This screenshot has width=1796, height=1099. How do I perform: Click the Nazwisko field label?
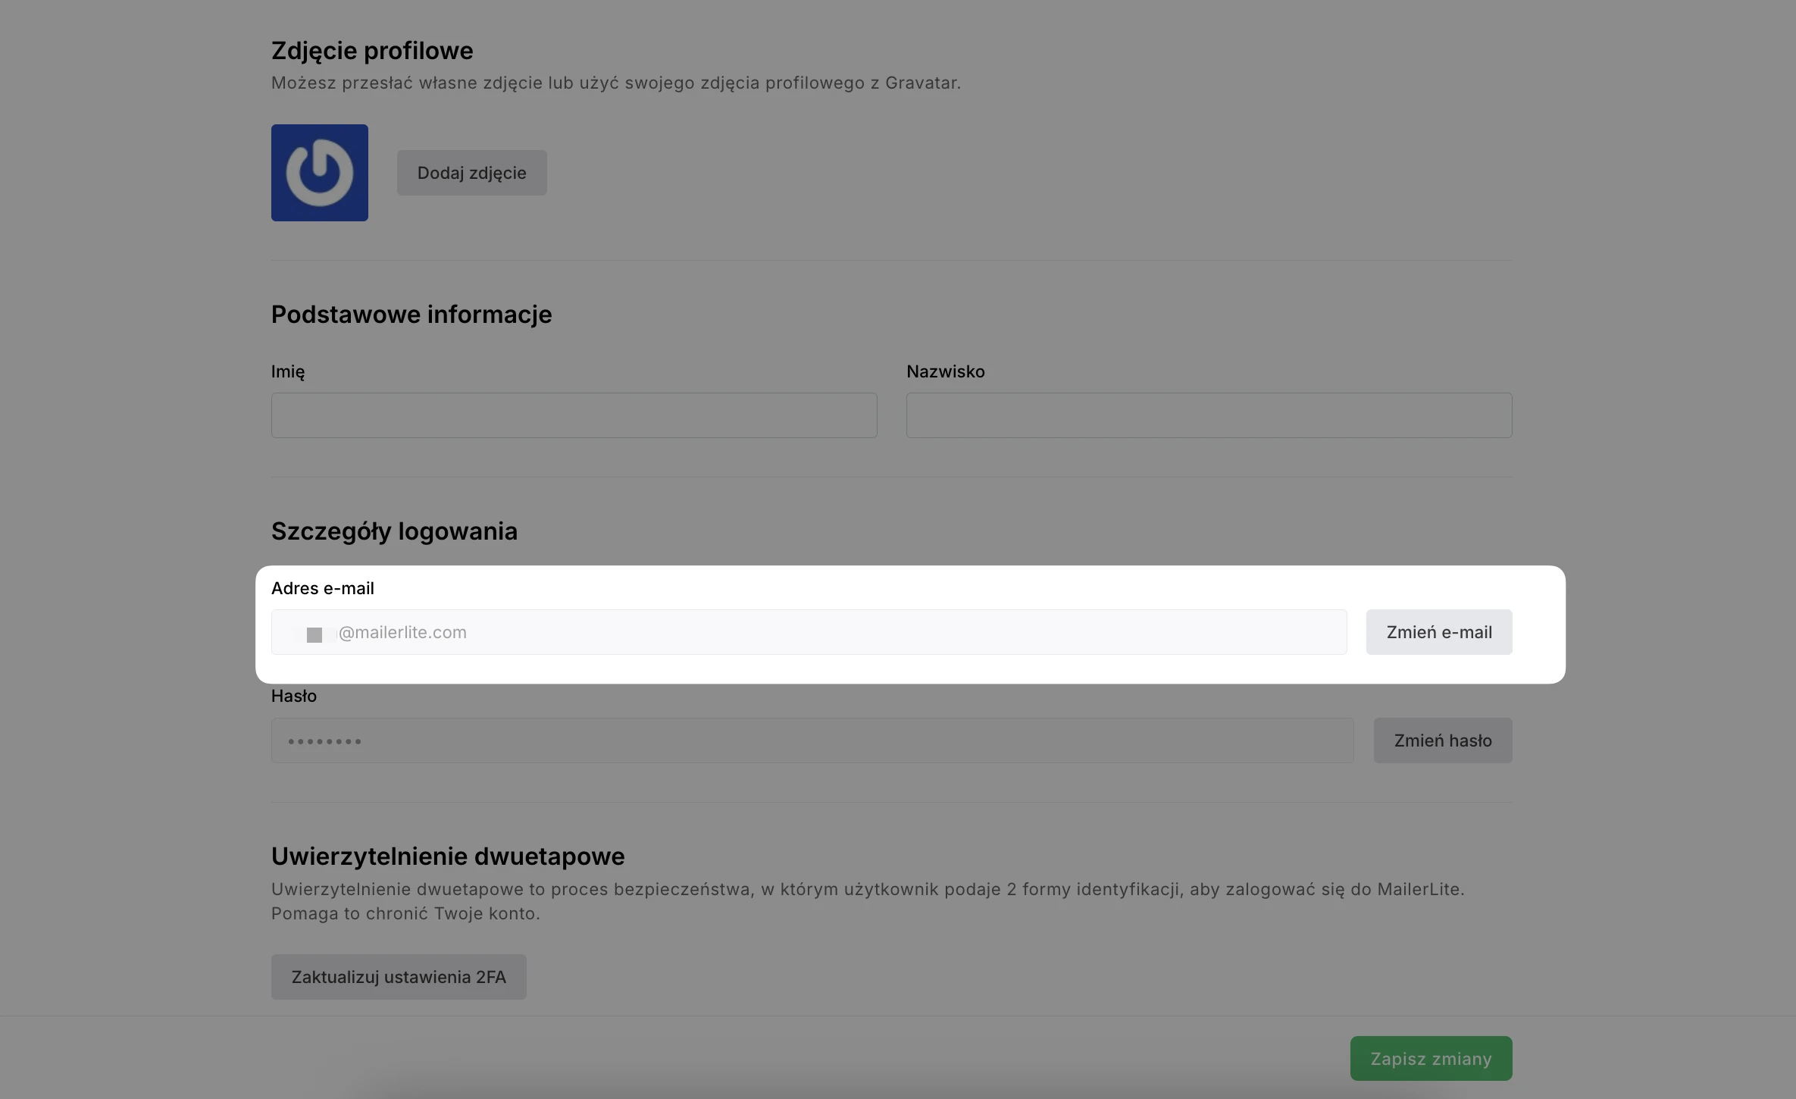pyautogui.click(x=945, y=371)
